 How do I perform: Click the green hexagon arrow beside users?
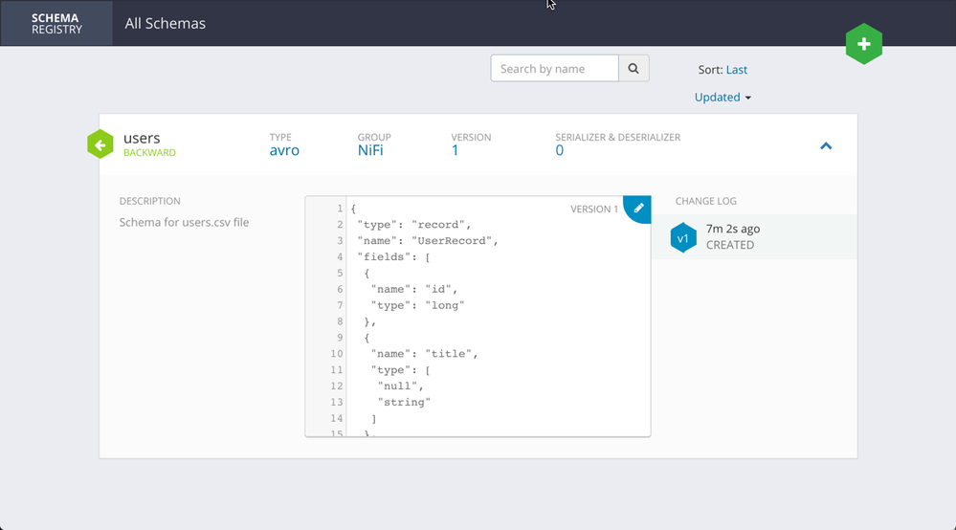[x=100, y=145]
